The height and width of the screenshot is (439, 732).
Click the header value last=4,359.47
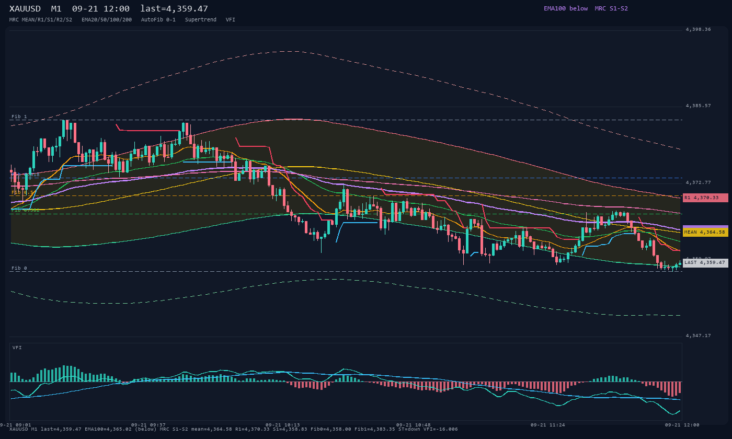[174, 9]
